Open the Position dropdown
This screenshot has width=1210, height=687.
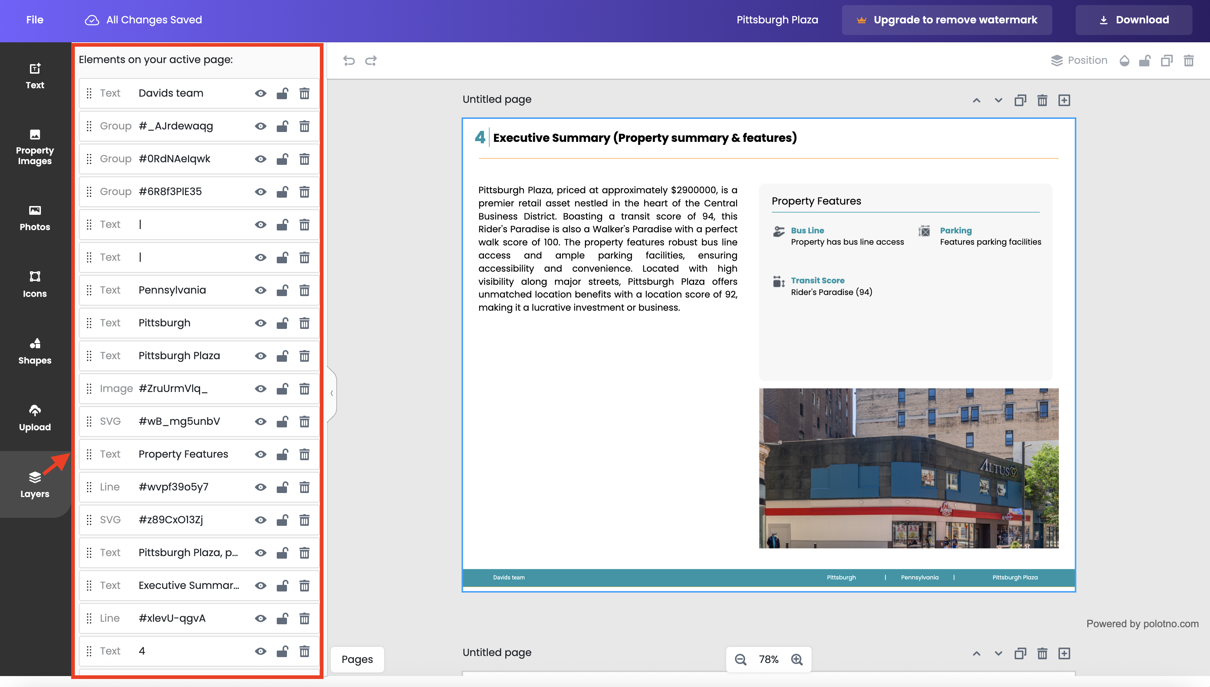1079,61
